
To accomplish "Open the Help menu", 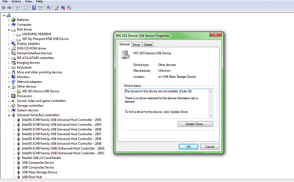I will [x=39, y=2].
